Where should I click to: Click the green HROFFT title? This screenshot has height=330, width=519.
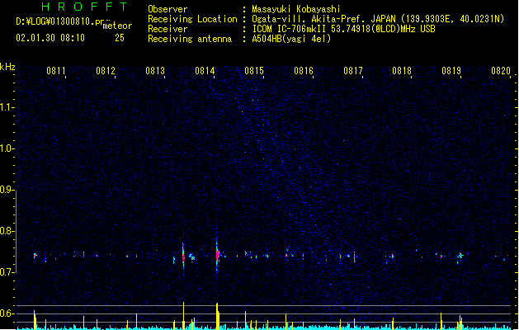[x=85, y=7]
